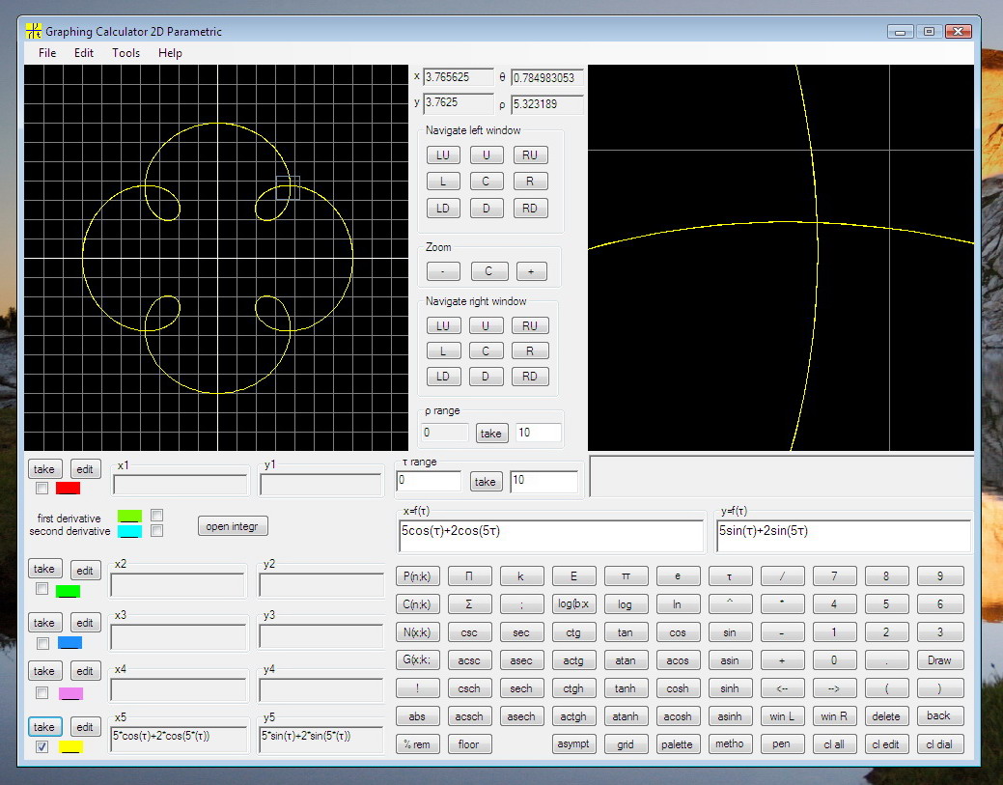Click the atanh function key
Screen dimensions: 1003x785
[626, 716]
